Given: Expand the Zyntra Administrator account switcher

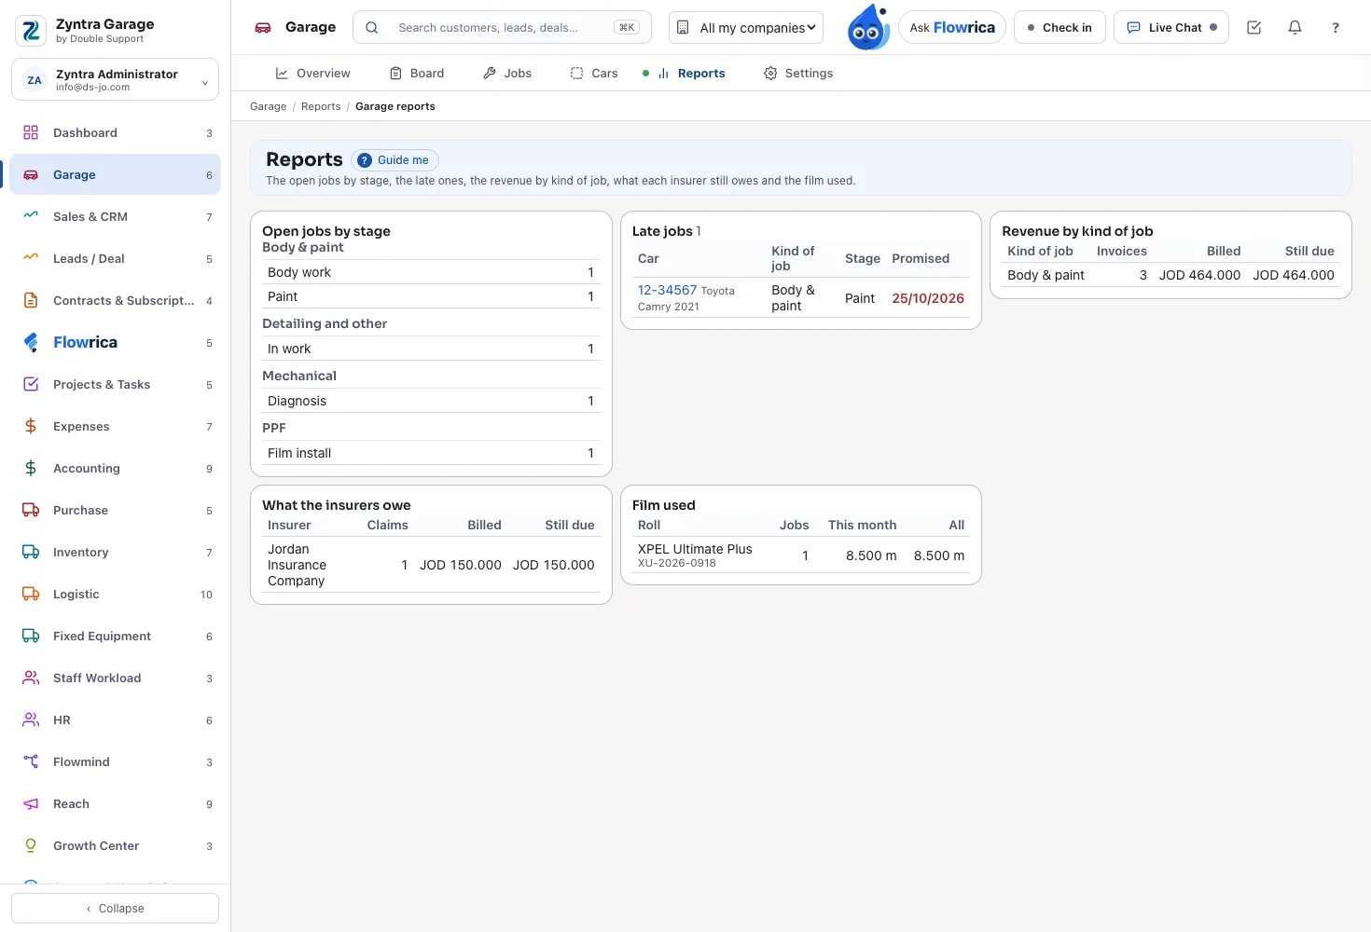Looking at the screenshot, I should (115, 79).
